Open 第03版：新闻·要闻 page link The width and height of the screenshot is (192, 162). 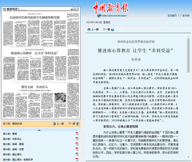pos(13,144)
